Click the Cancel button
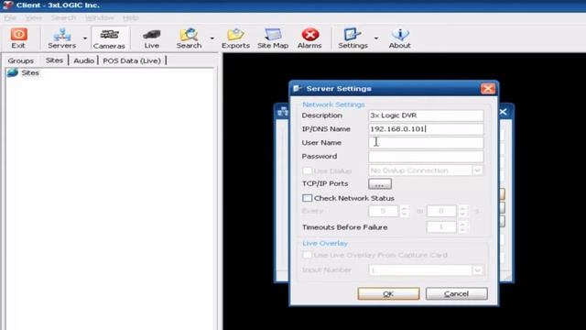586x330 pixels. pyautogui.click(x=456, y=293)
